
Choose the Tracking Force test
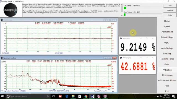click(167, 59)
